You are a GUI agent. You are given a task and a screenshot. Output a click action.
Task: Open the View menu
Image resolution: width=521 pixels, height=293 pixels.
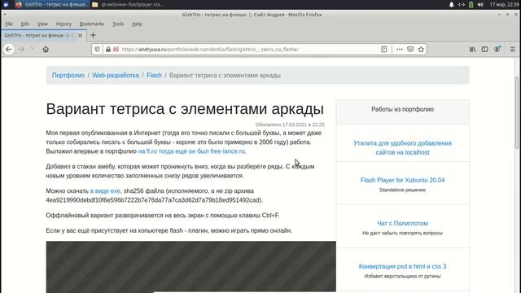[x=42, y=24]
